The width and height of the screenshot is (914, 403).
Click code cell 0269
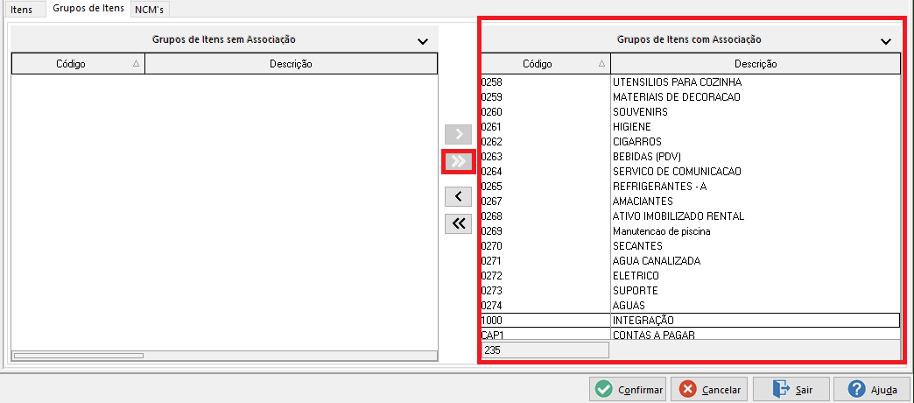545,231
